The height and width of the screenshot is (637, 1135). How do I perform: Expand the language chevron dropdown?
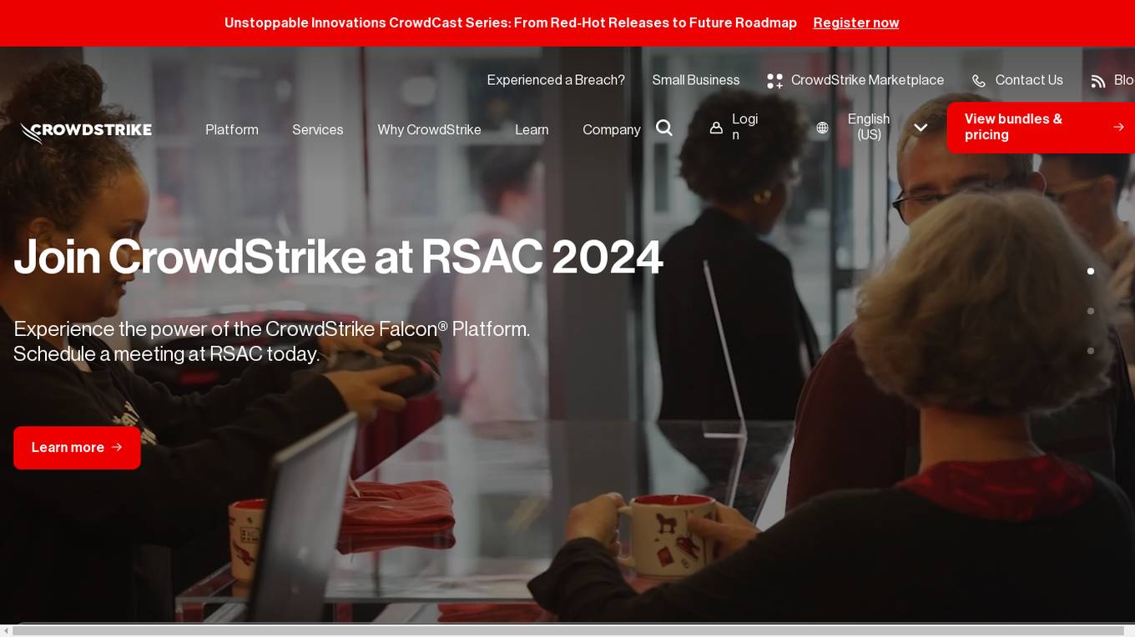click(x=921, y=128)
